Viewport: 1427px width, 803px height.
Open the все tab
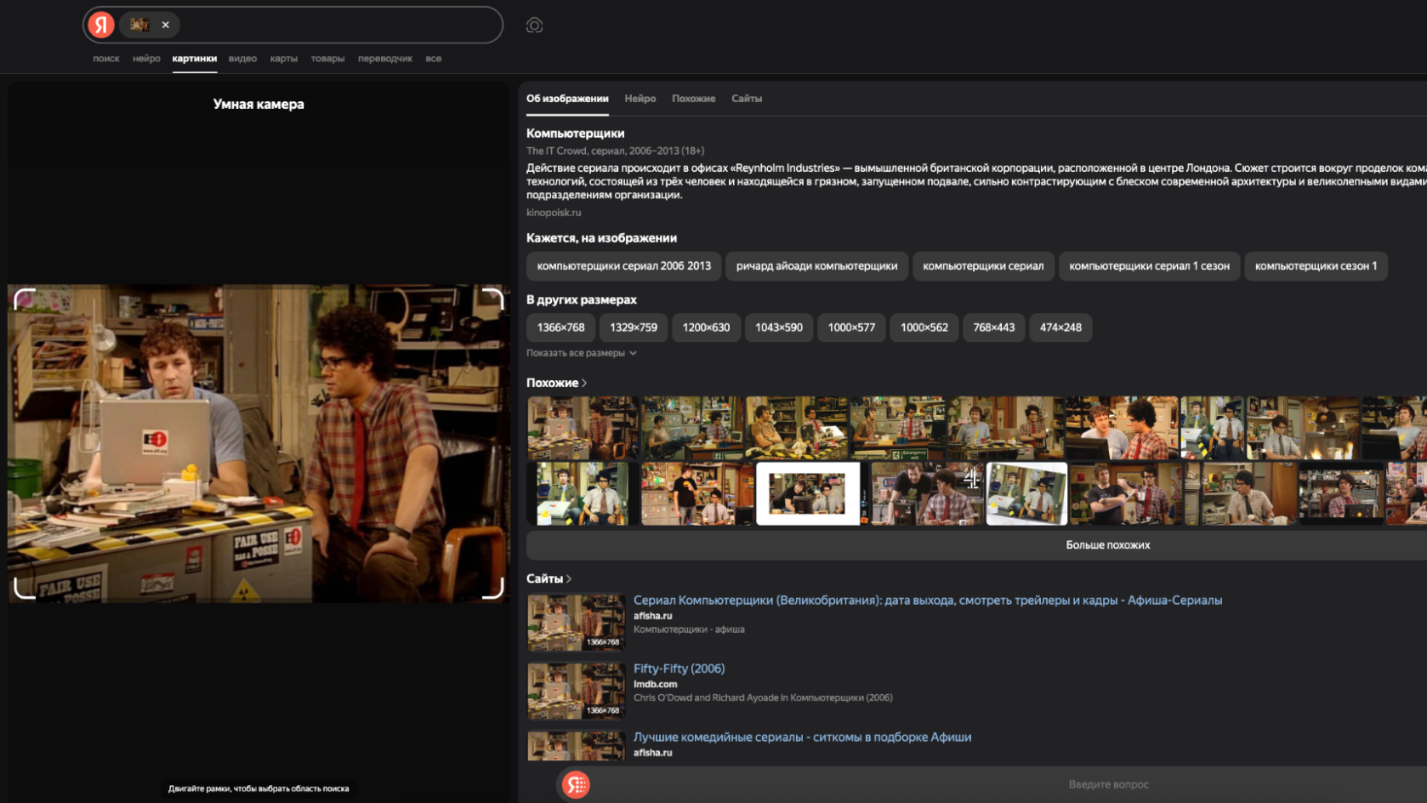(433, 59)
